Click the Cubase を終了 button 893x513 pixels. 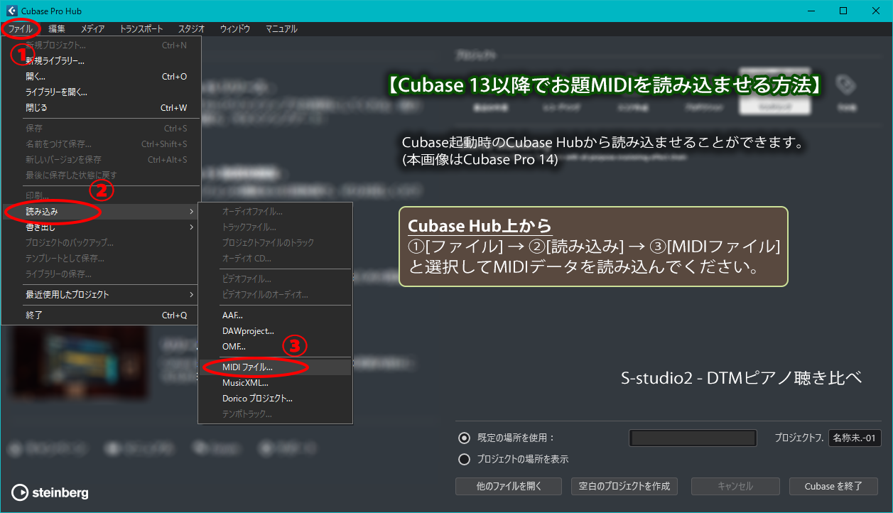[833, 486]
